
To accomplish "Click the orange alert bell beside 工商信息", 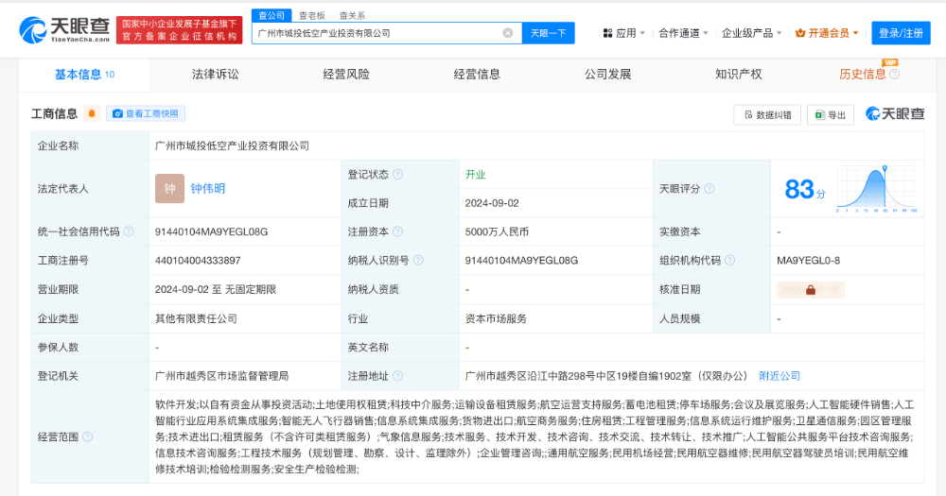I will [92, 113].
